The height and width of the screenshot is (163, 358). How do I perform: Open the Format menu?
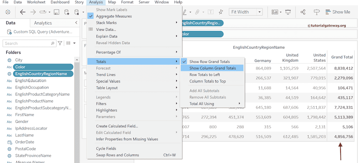coord(127,2)
